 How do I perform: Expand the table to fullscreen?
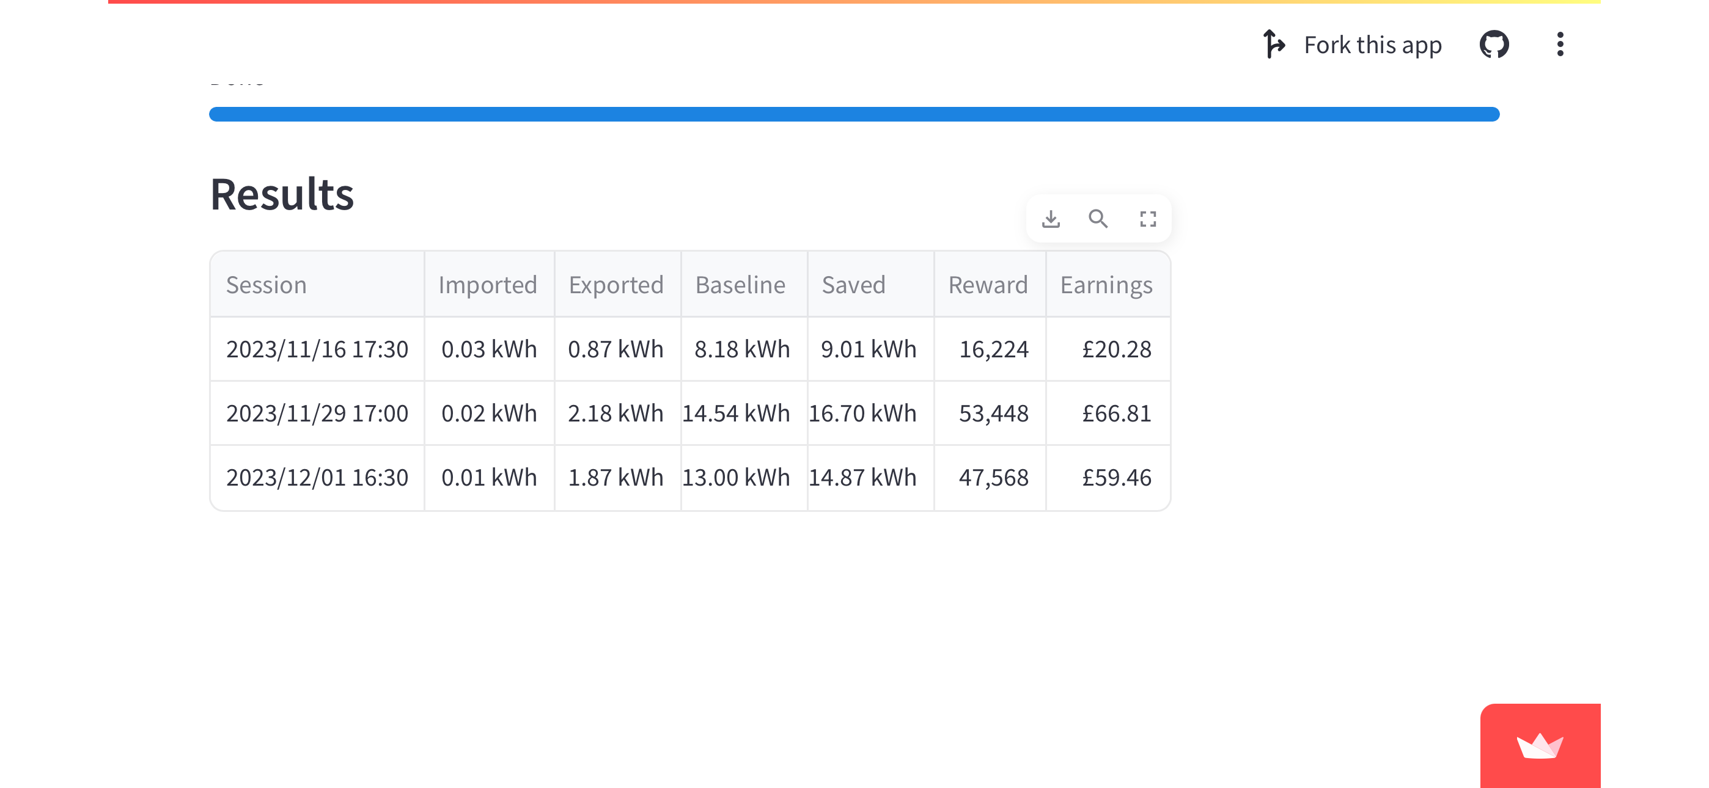(1148, 219)
